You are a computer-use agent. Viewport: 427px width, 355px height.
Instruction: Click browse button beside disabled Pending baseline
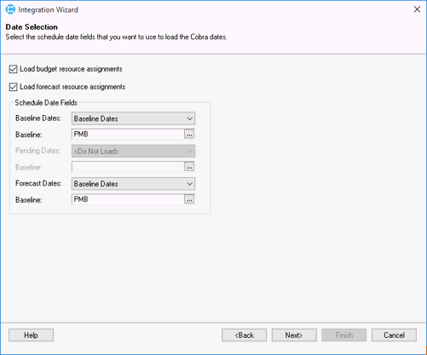click(189, 167)
